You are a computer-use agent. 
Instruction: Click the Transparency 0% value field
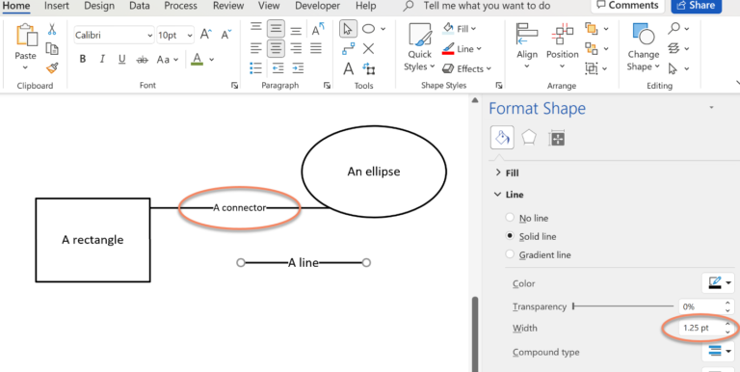tap(701, 306)
